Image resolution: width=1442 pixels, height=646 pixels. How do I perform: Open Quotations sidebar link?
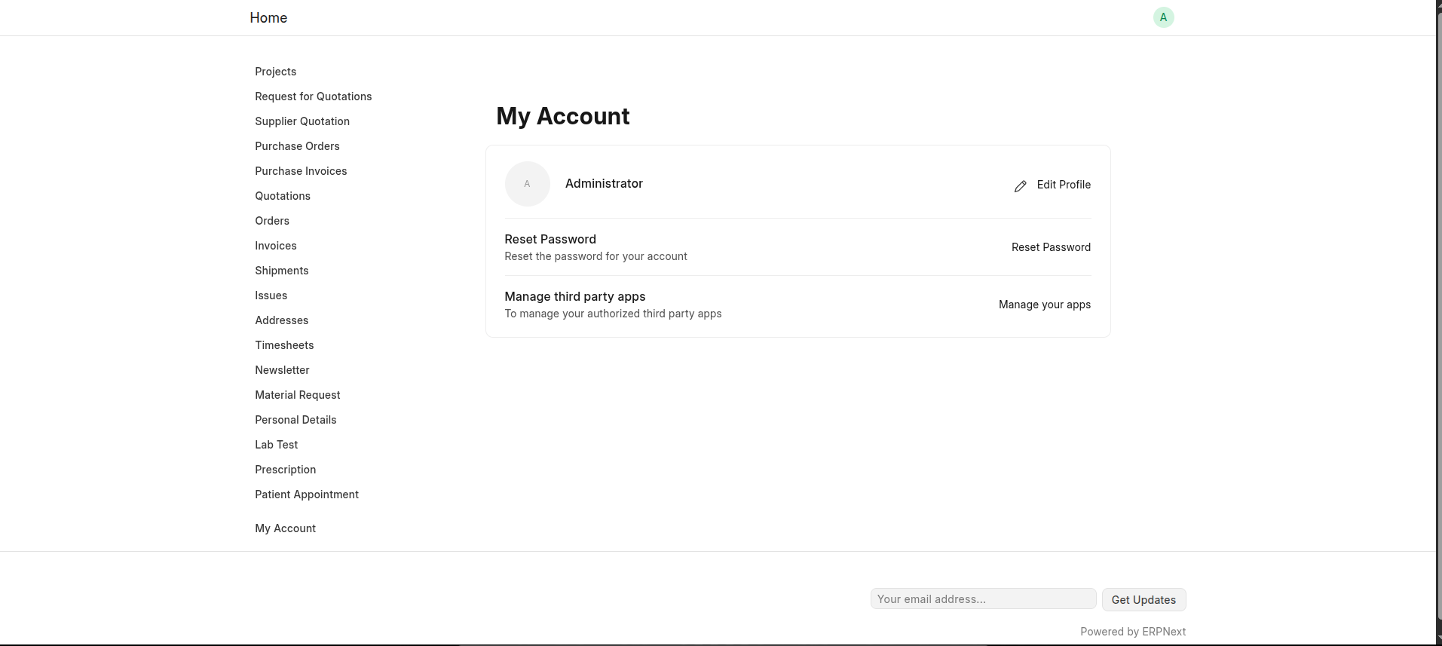click(x=283, y=196)
